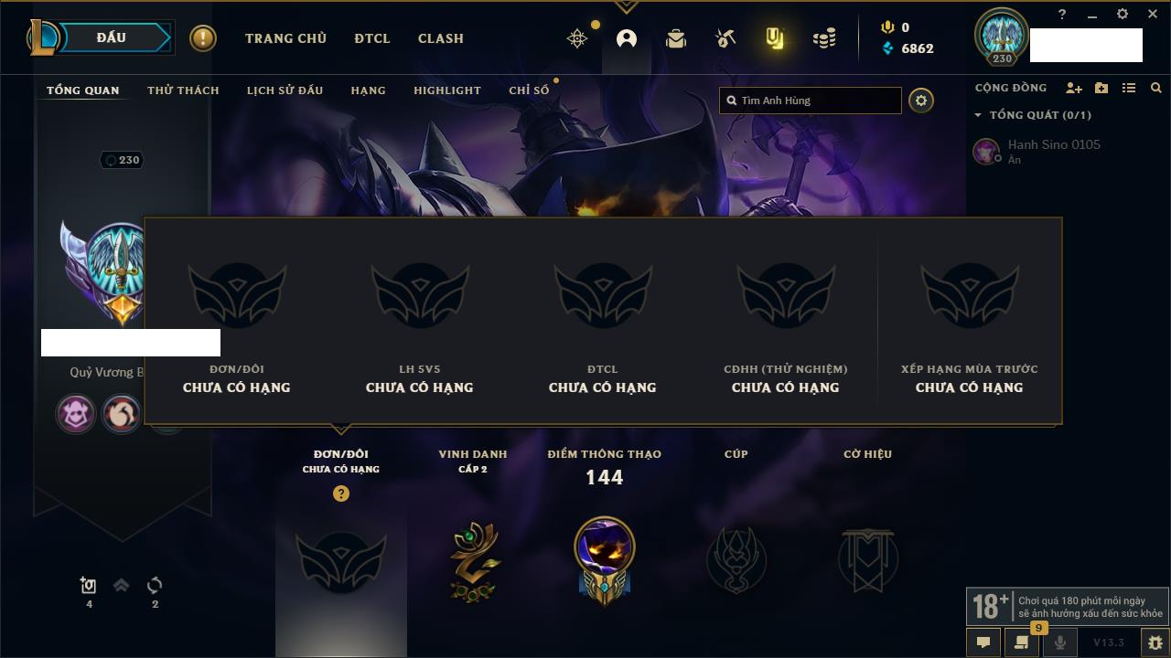Switch to the LỊCH SỬ ĐẤU tab

(x=285, y=90)
